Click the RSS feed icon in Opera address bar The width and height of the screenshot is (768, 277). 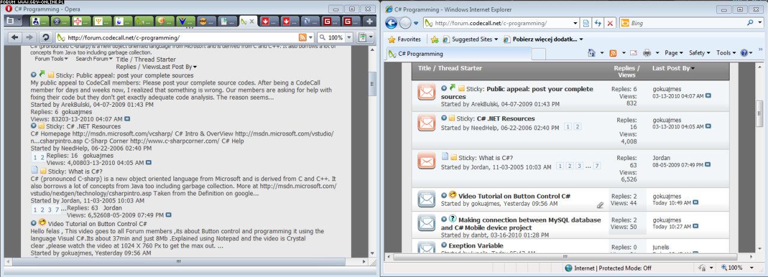(x=302, y=38)
